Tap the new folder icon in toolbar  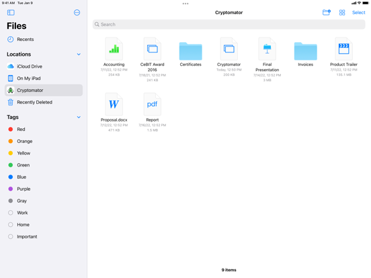(x=326, y=13)
